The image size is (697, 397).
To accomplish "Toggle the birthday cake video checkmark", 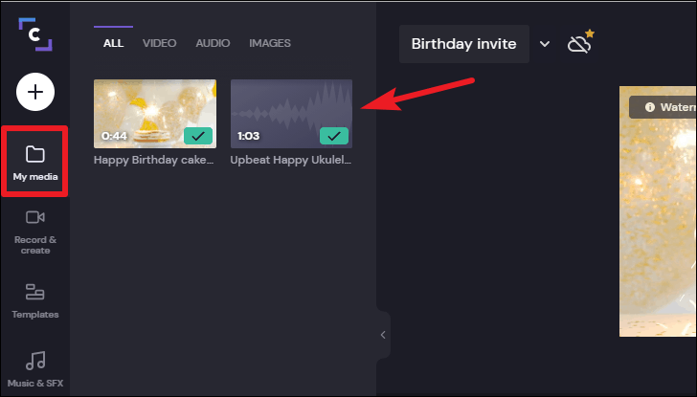I will click(x=197, y=136).
